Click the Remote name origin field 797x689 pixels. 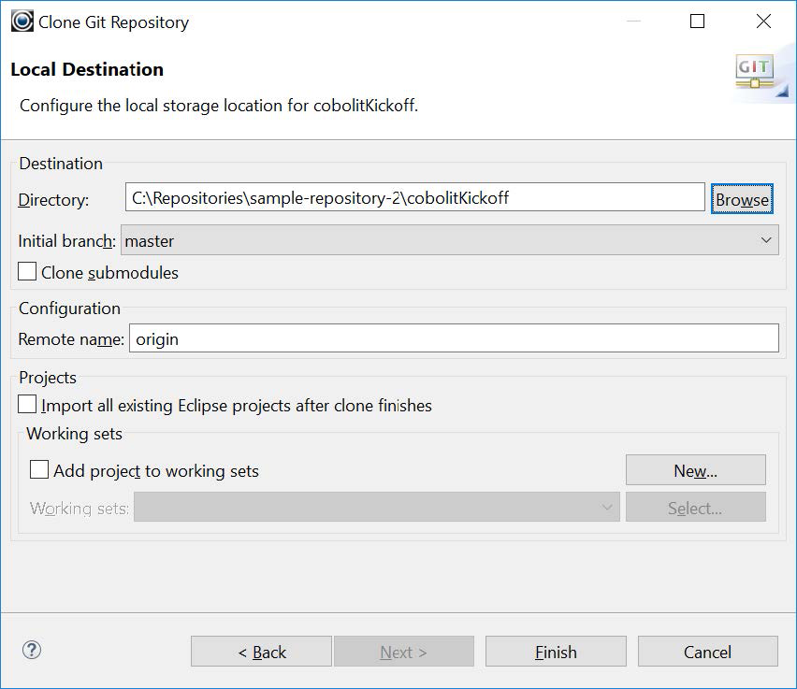[x=453, y=338]
